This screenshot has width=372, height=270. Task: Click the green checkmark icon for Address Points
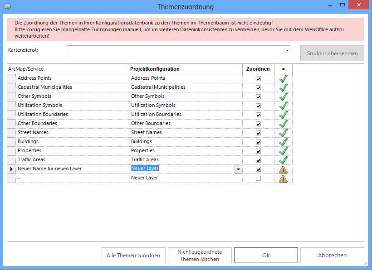click(x=284, y=78)
